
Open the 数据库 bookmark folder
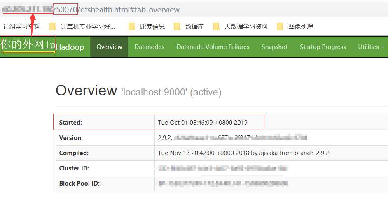[189, 26]
